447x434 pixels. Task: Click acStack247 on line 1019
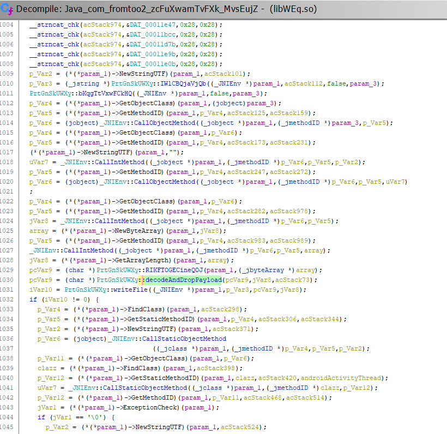(x=246, y=172)
